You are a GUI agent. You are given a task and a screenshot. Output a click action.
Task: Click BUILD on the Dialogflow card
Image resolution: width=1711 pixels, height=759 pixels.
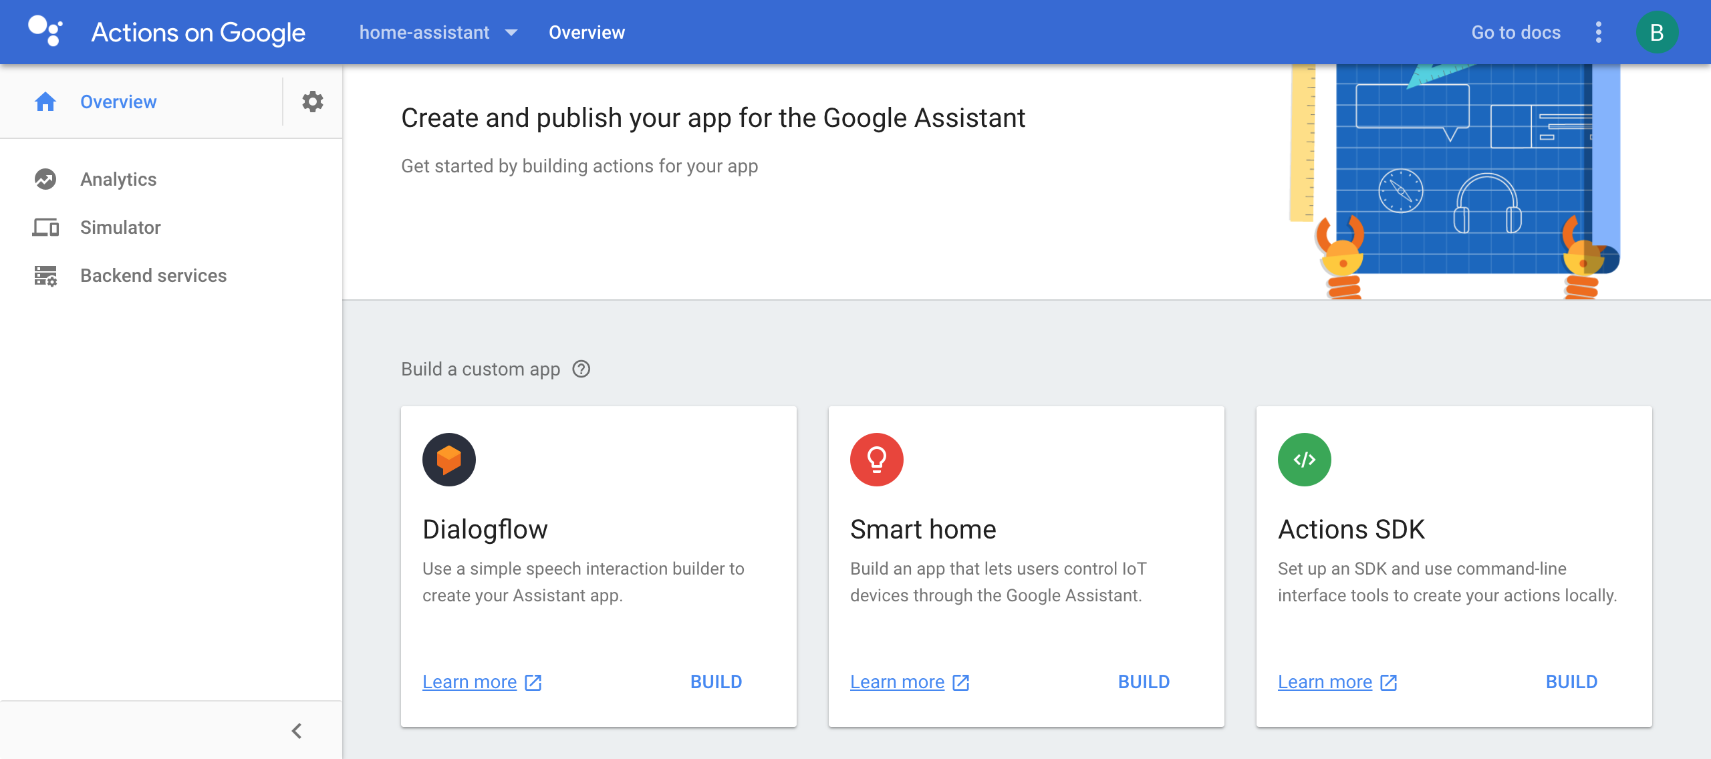pyautogui.click(x=716, y=681)
